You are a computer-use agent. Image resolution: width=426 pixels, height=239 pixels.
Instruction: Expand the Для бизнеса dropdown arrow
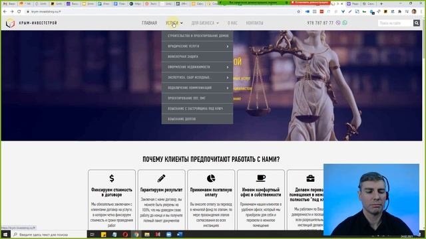point(218,23)
